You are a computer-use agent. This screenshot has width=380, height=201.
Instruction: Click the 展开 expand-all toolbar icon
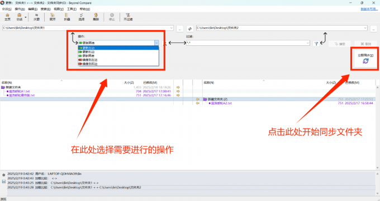[x=53, y=17]
